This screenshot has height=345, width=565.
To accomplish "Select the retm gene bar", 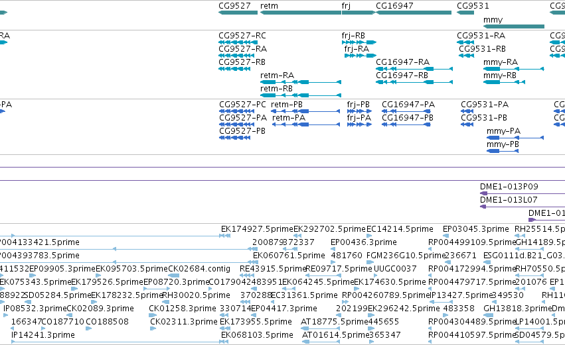I will [x=301, y=13].
